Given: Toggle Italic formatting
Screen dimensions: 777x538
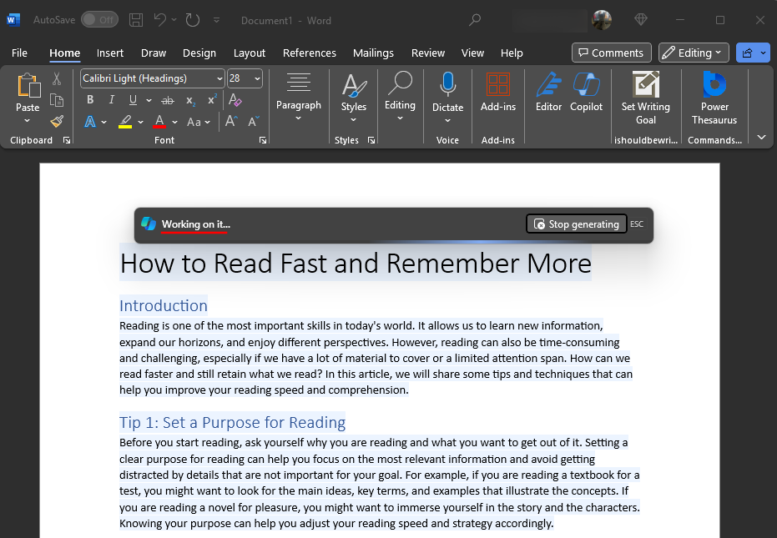Looking at the screenshot, I should (112, 100).
